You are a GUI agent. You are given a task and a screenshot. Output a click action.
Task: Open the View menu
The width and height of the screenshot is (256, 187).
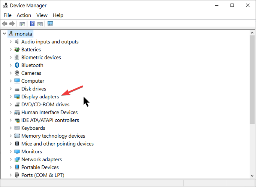point(42,15)
